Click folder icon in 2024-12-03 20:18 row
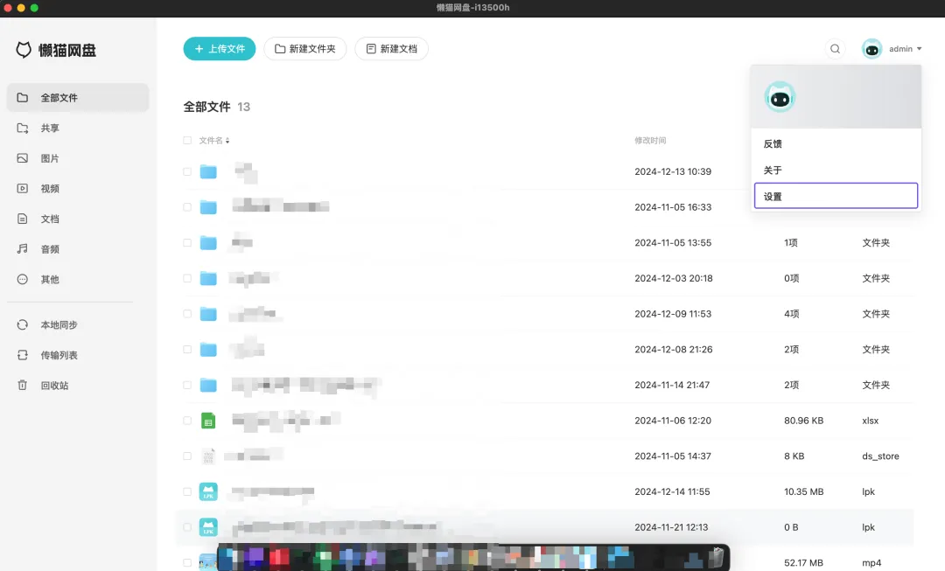This screenshot has height=571, width=945. pos(208,278)
